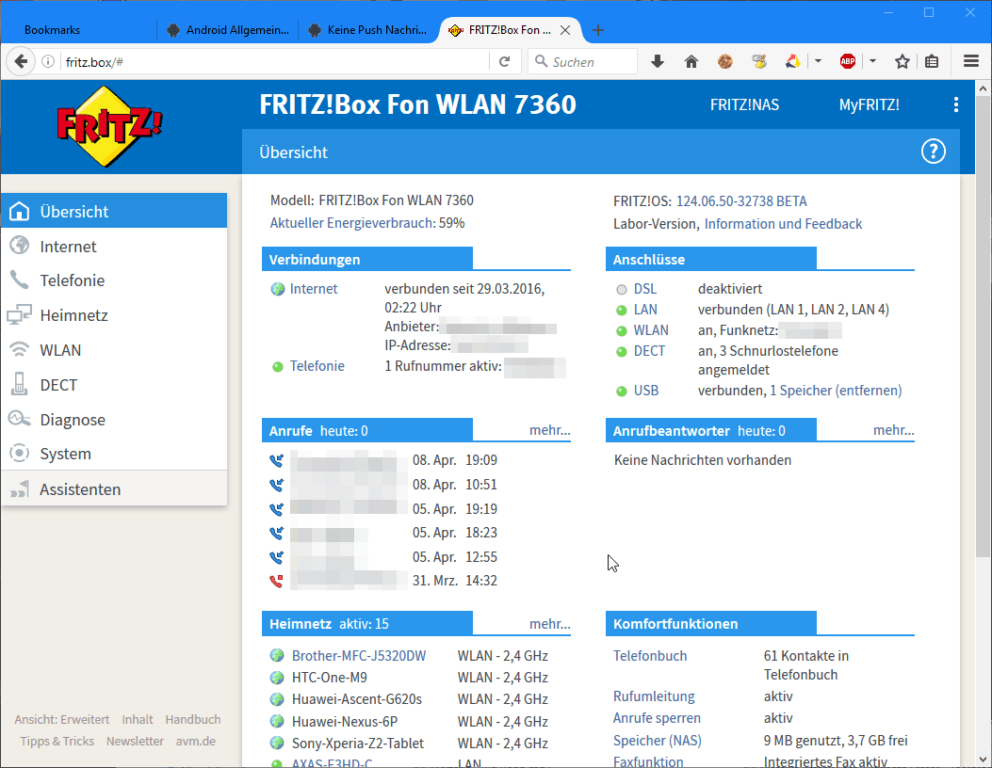Viewport: 992px width, 768px height.
Task: Expand dropdown arrow next to colorful extension icon
Action: (x=818, y=61)
